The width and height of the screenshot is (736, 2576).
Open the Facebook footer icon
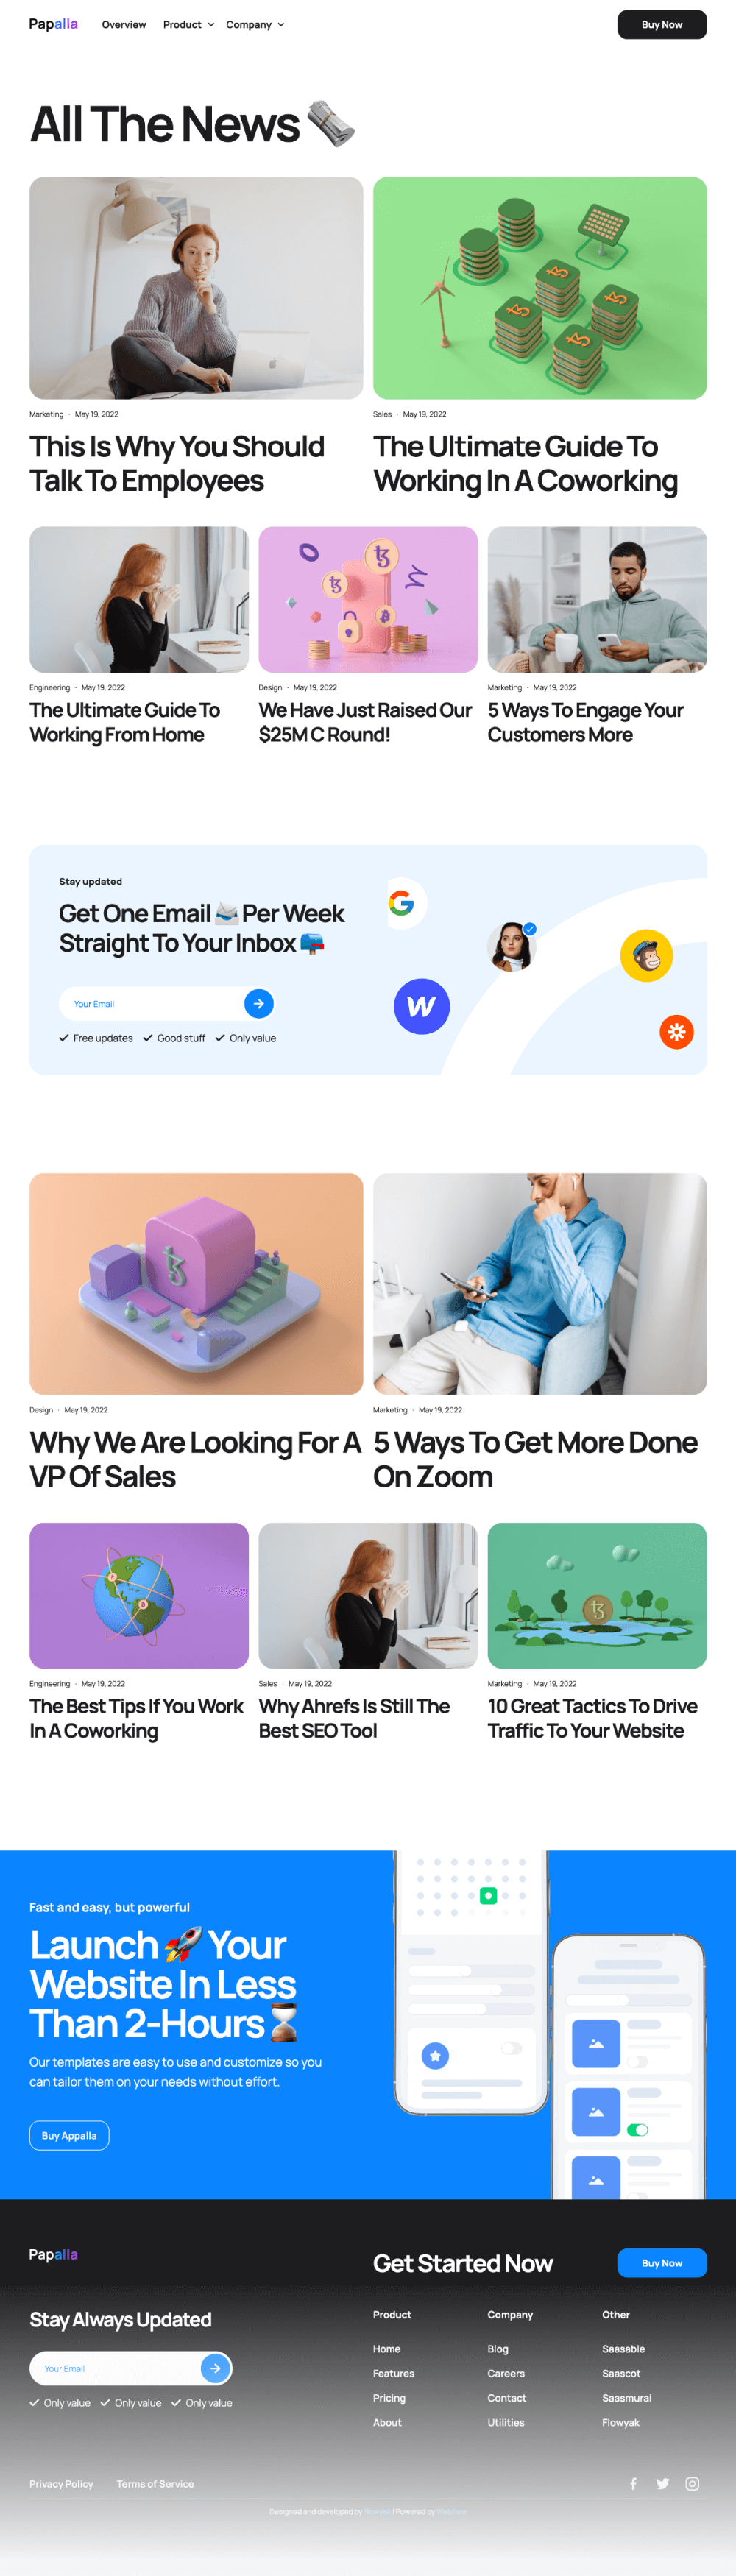click(633, 2483)
